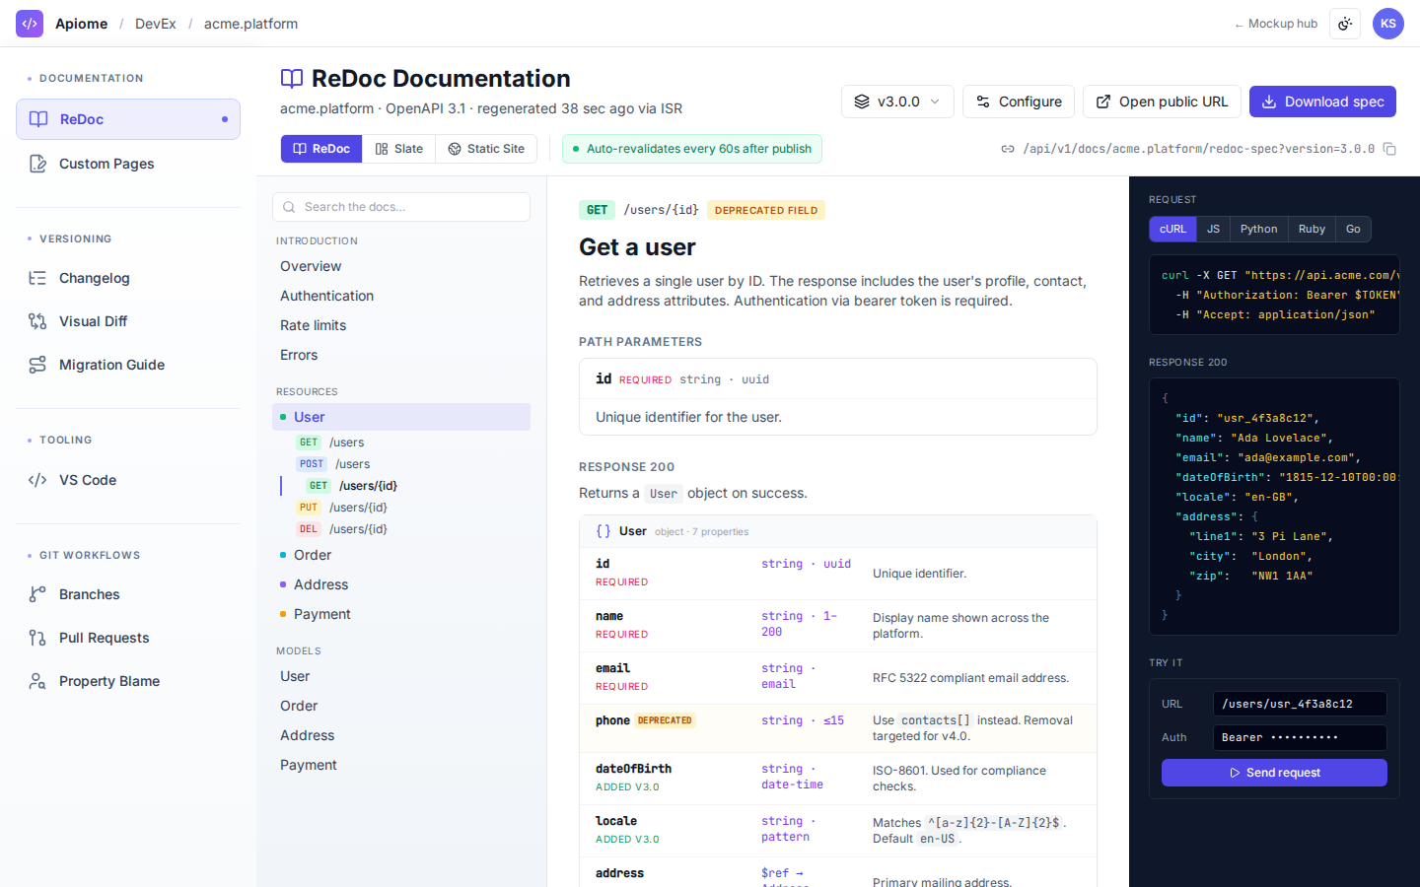Click the Apiome code-bracket logo
This screenshot has width=1420, height=887.
click(x=30, y=24)
